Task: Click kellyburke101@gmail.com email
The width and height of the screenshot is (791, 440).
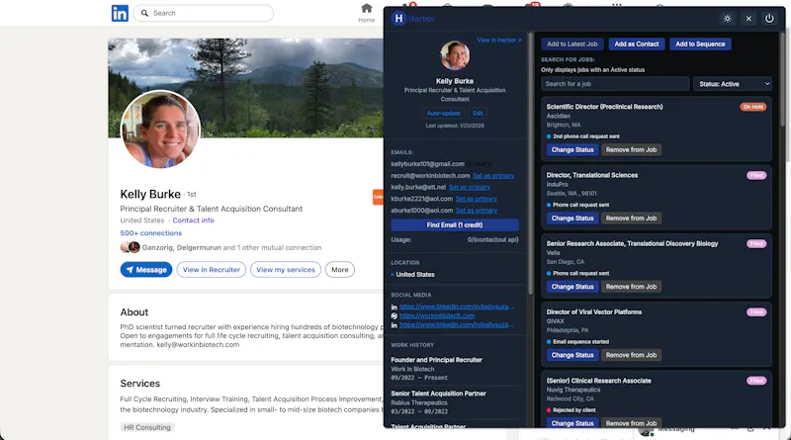Action: pyautogui.click(x=427, y=164)
